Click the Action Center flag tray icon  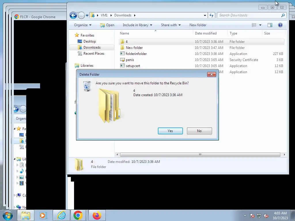click(252, 216)
